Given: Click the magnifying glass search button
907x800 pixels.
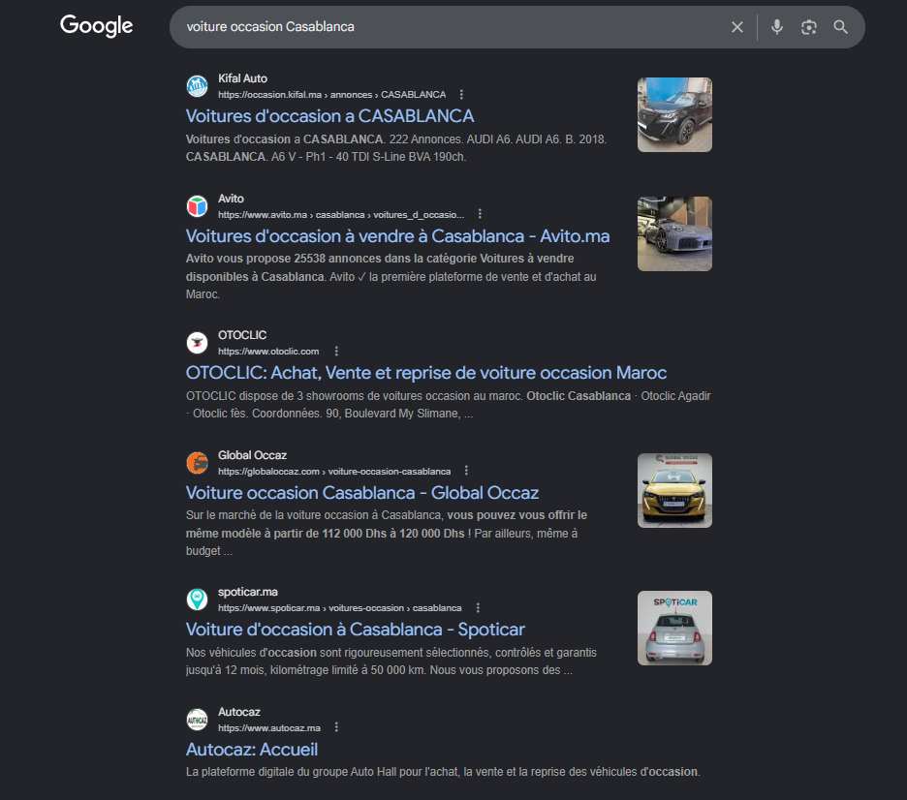Looking at the screenshot, I should point(841,27).
